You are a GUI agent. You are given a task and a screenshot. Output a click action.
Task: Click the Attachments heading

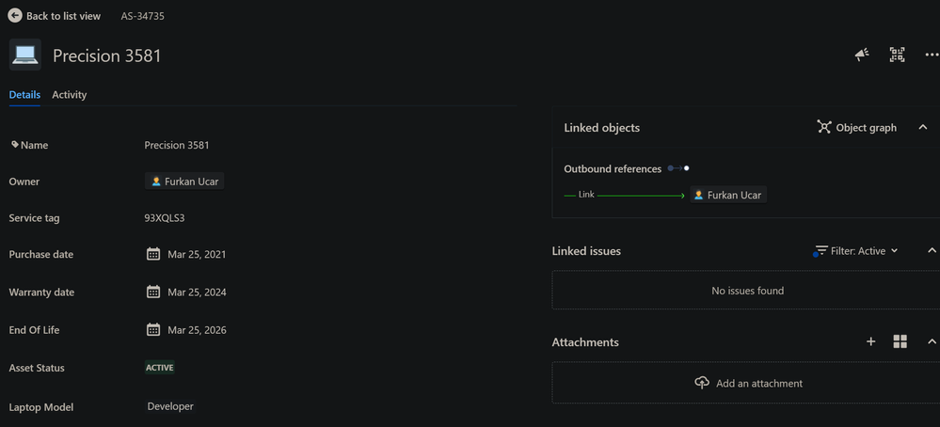click(585, 342)
